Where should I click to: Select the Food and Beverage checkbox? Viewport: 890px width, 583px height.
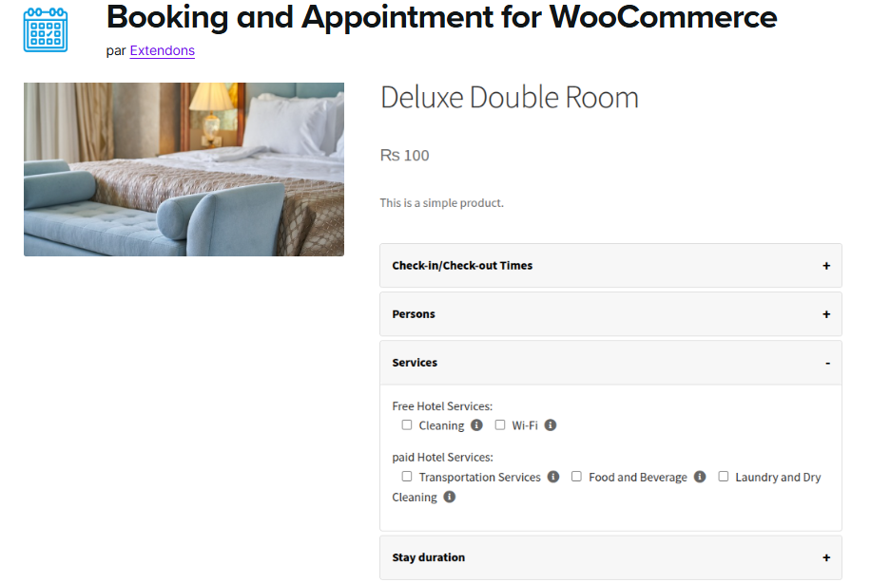click(x=576, y=477)
